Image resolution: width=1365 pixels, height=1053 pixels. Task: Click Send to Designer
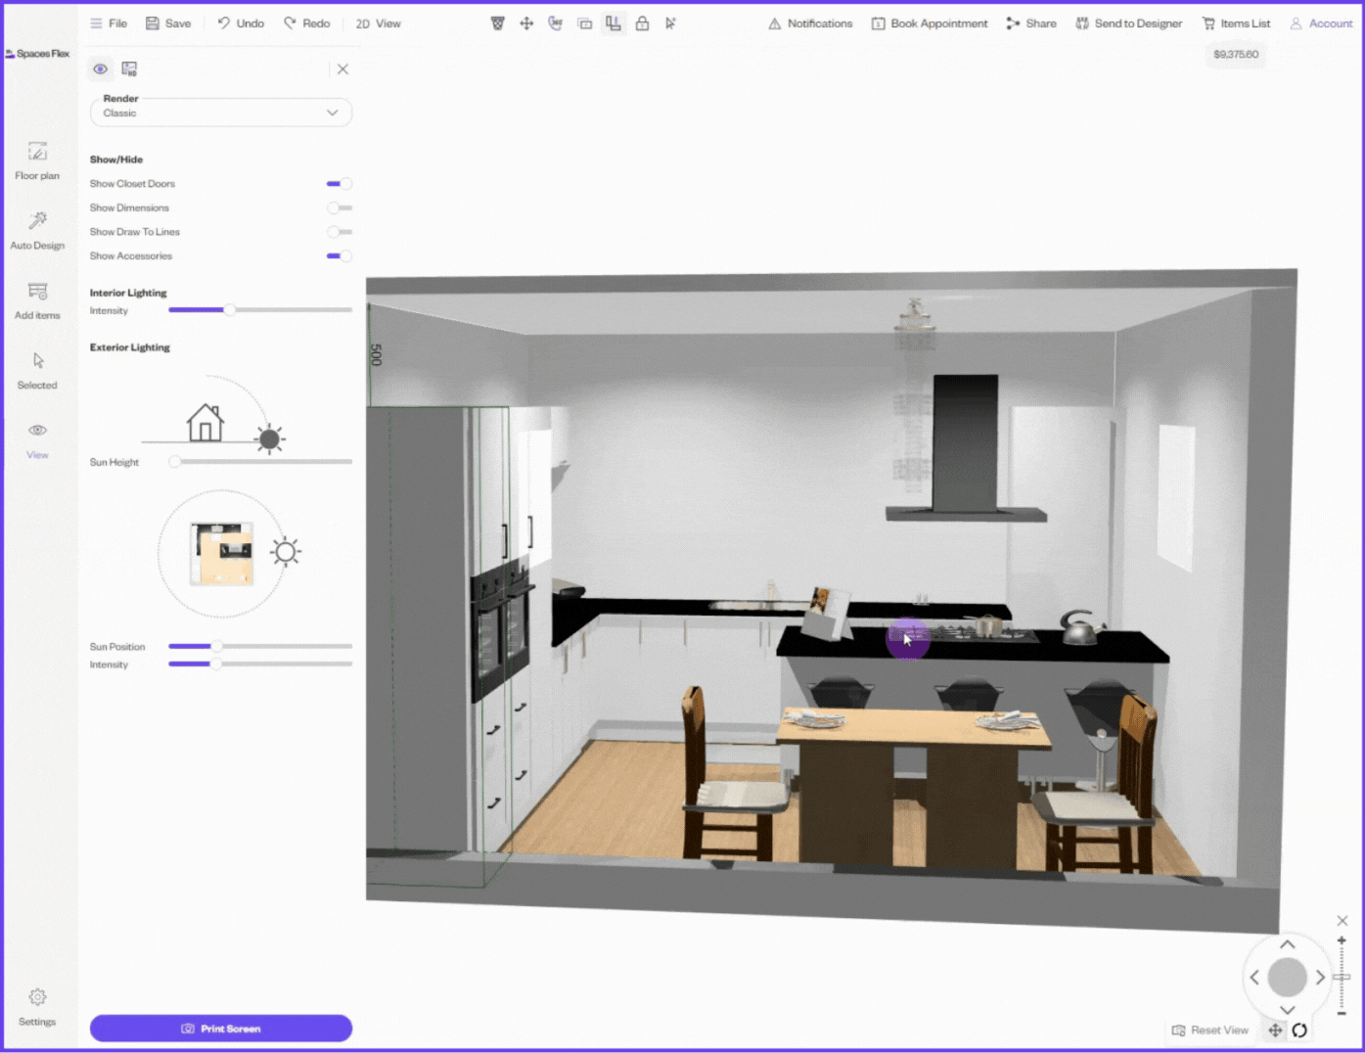[1128, 23]
